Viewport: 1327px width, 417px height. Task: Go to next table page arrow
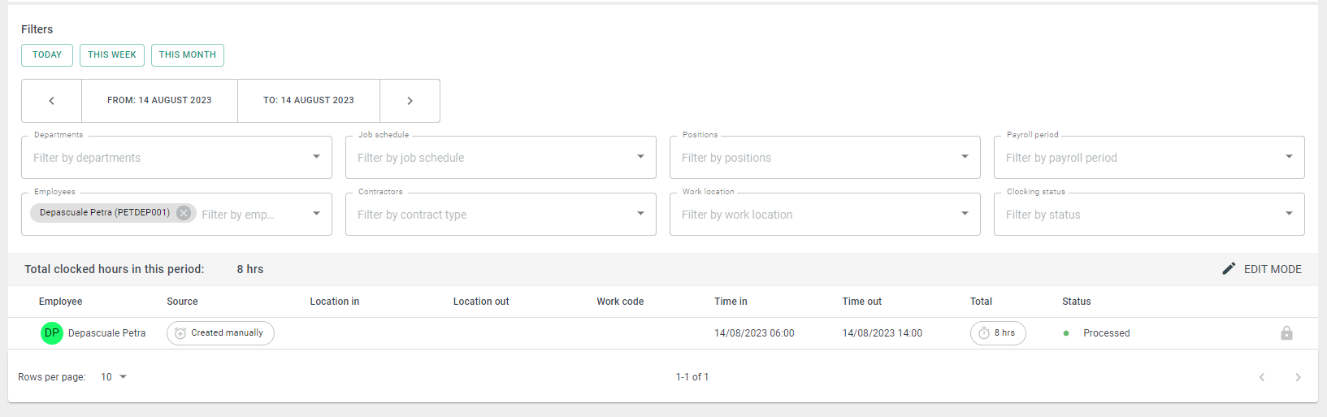(1298, 377)
